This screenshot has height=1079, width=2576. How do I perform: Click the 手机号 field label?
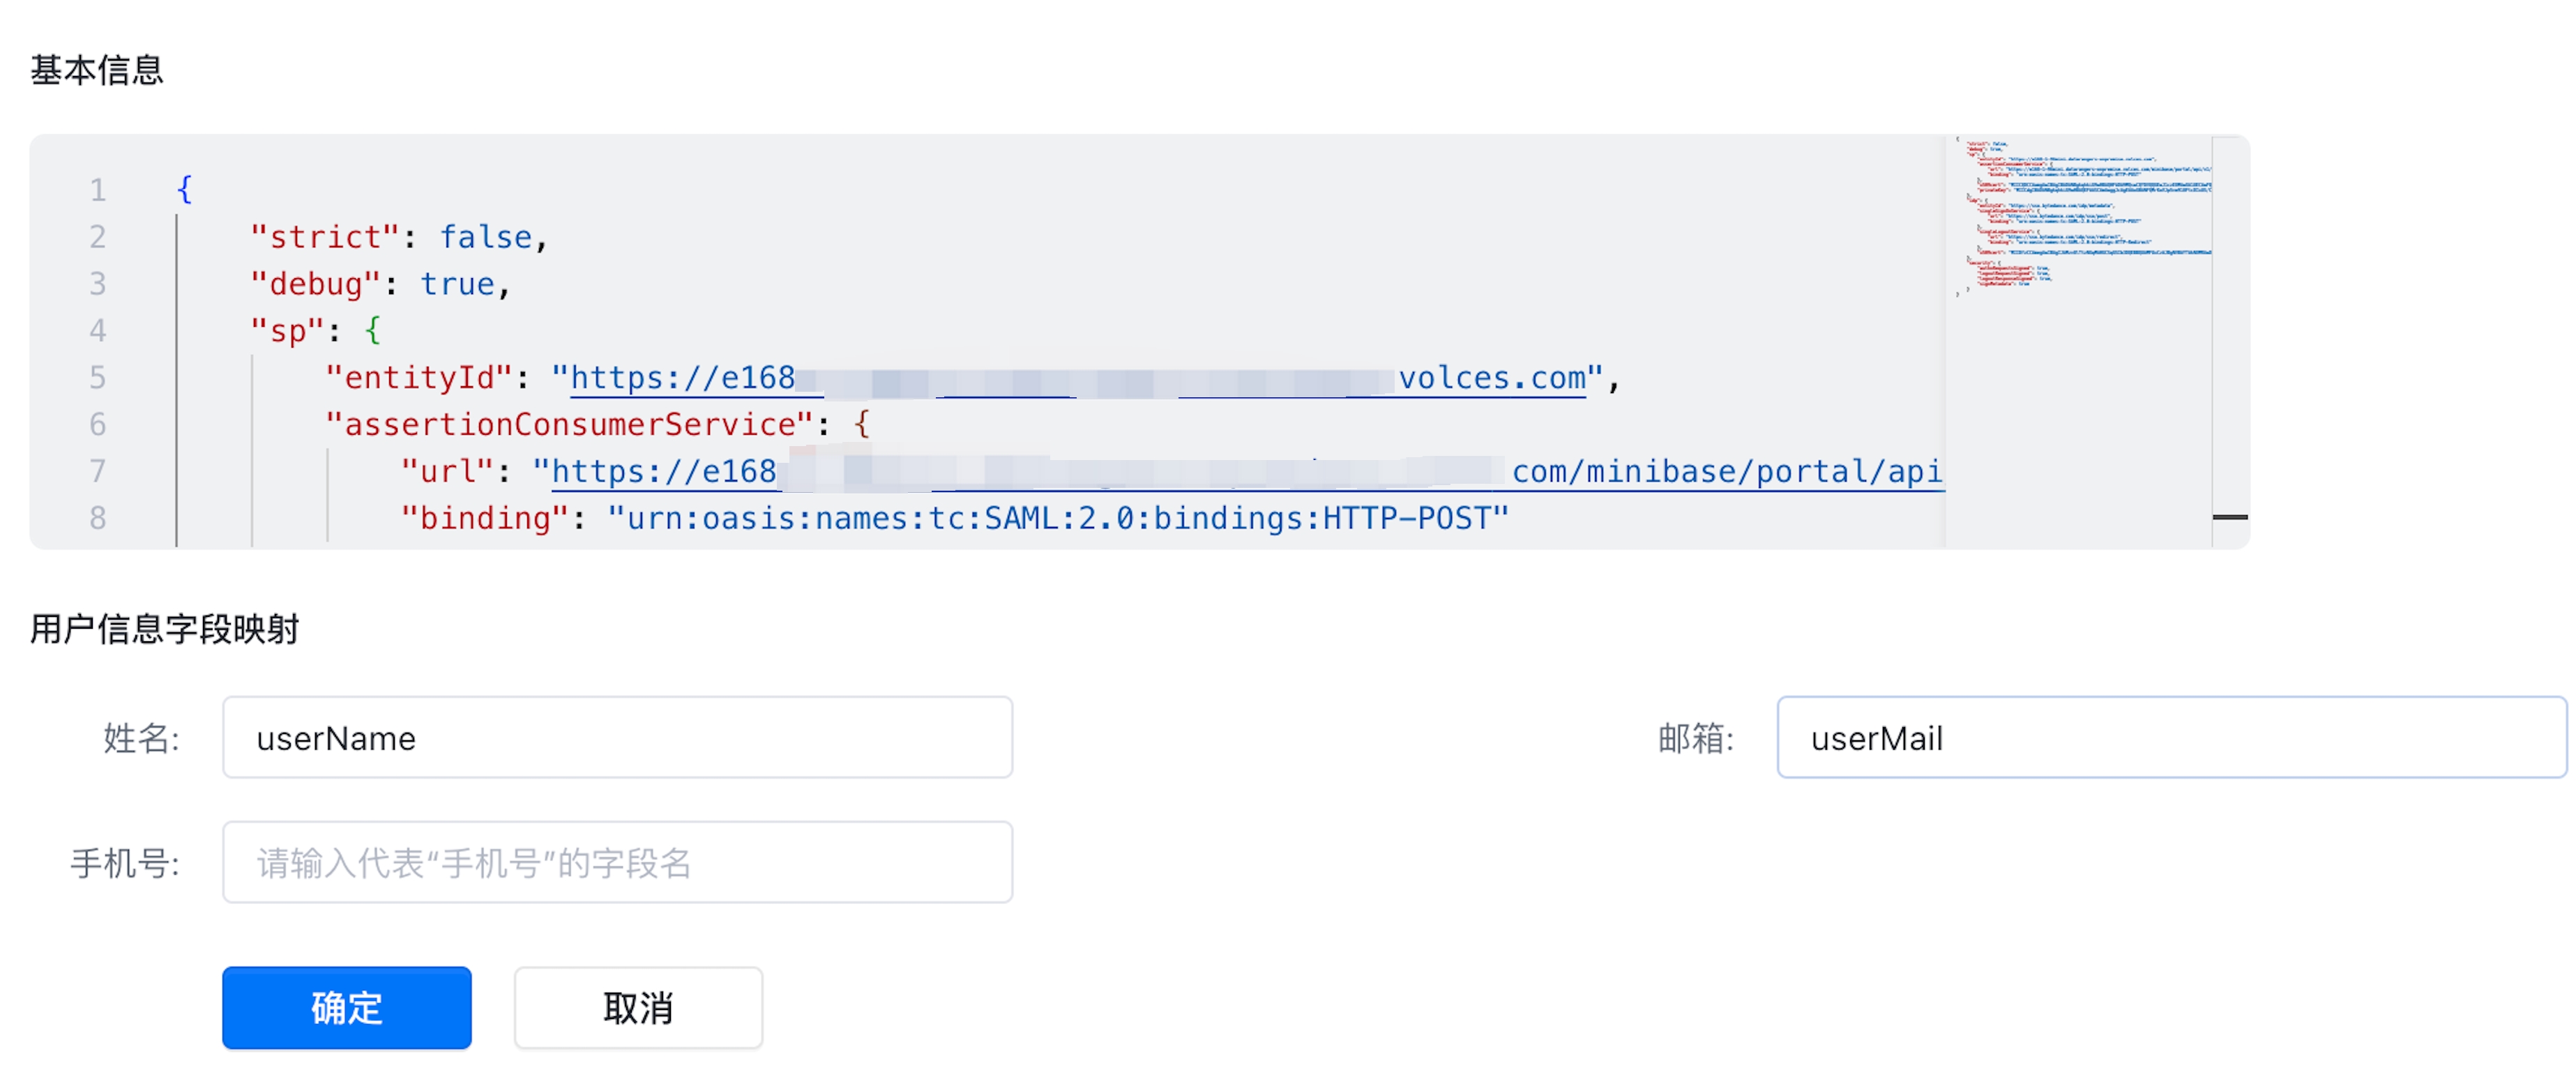(x=125, y=863)
